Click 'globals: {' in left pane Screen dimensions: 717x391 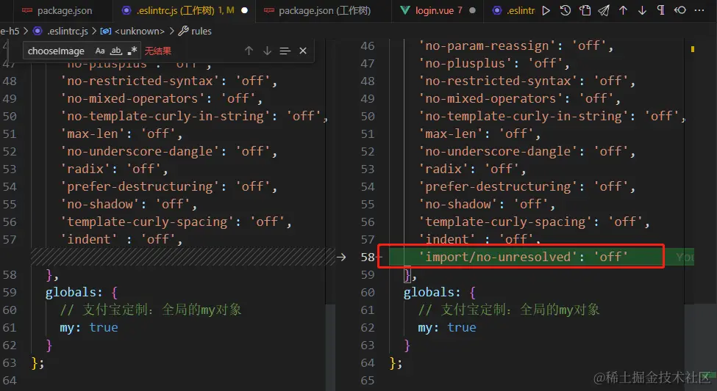click(x=82, y=292)
